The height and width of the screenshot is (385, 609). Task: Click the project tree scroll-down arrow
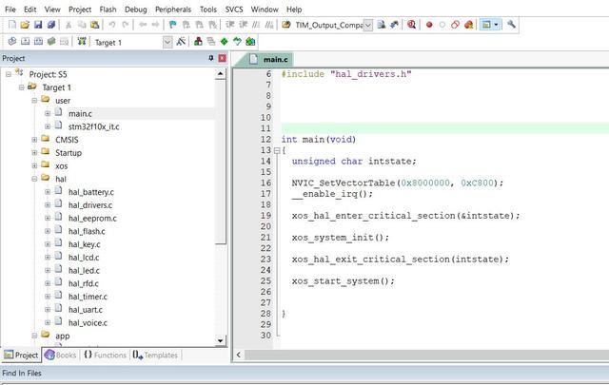220,340
